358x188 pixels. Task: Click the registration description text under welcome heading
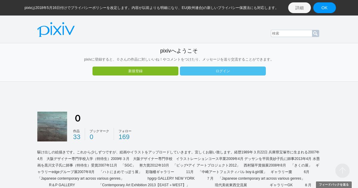(179, 59)
